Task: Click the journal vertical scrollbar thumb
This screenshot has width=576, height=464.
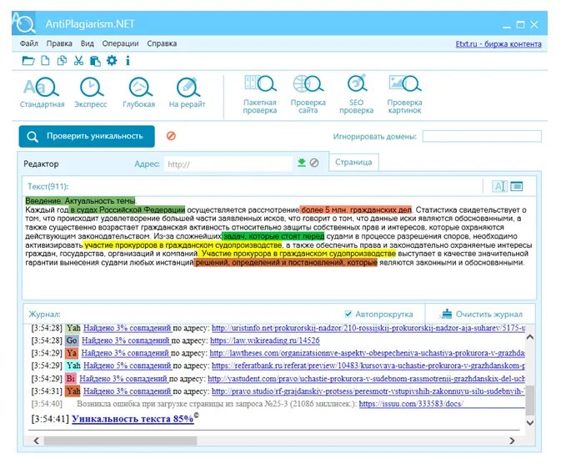Action: pos(529,400)
